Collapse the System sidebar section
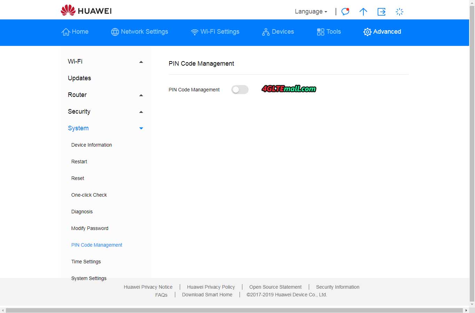Screen dimensions: 475x313 (141, 128)
